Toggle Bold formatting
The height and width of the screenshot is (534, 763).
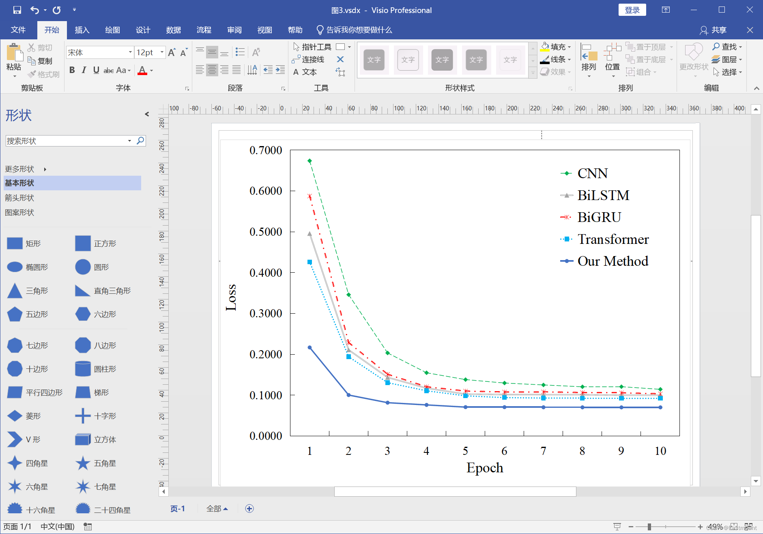[72, 70]
